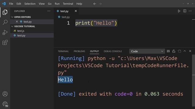Minimize the VS Code window
195x109 pixels.
[x=183, y=4]
